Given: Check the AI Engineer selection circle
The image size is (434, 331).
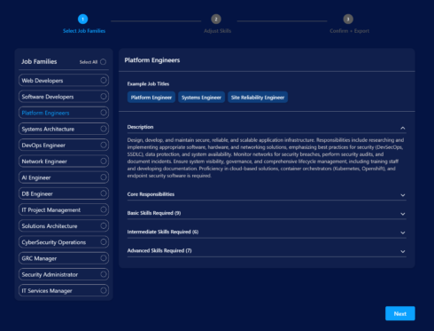Looking at the screenshot, I should 104,177.
